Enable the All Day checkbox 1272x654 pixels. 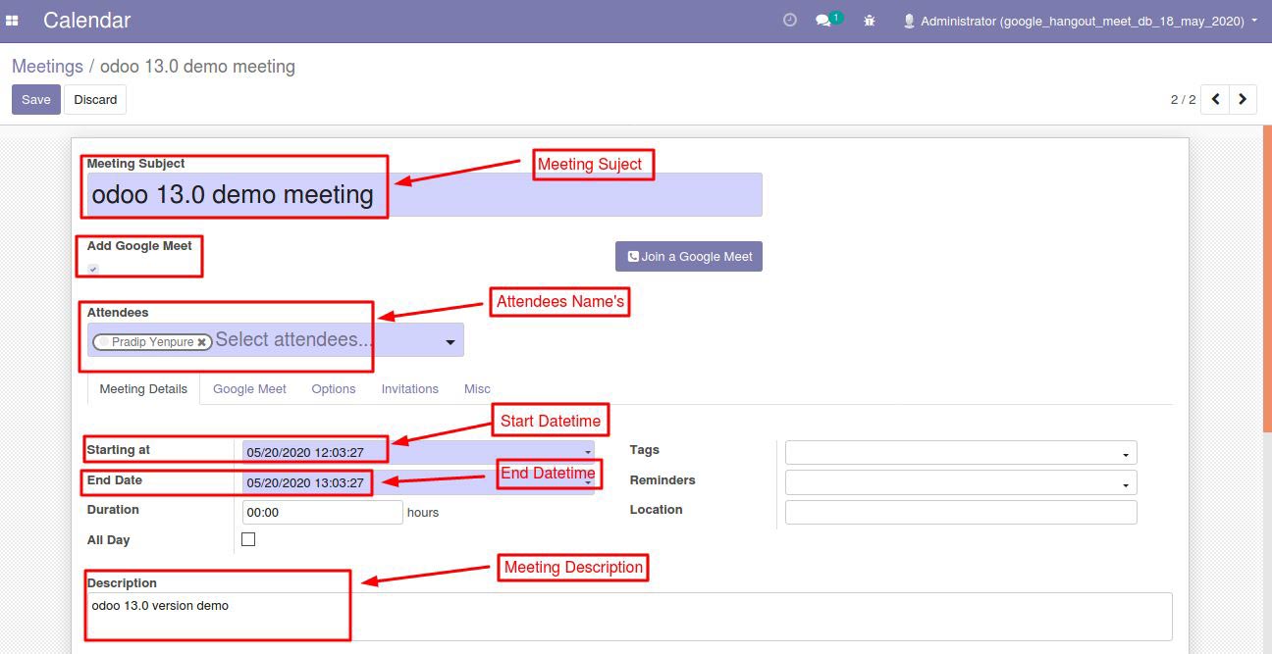tap(248, 539)
